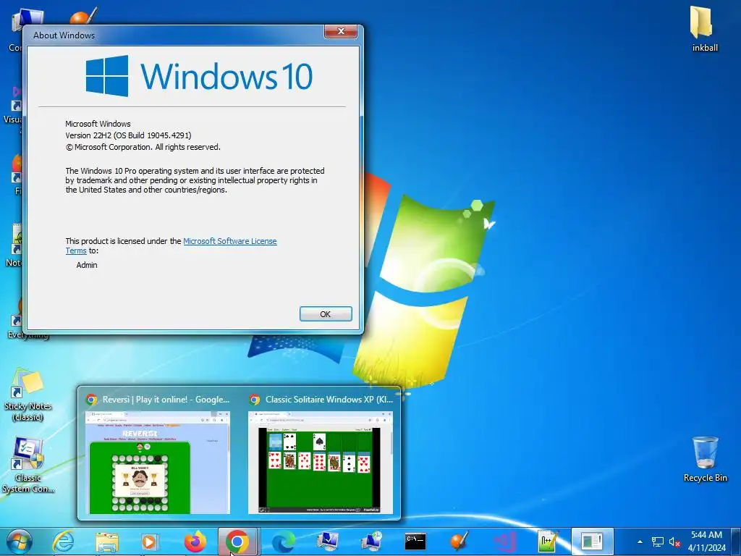Launch Notepad++ from the taskbar
The width and height of the screenshot is (741, 556).
tap(547, 542)
